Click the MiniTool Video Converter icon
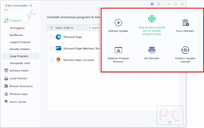The width and height of the screenshot is (204, 128). pos(59,60)
